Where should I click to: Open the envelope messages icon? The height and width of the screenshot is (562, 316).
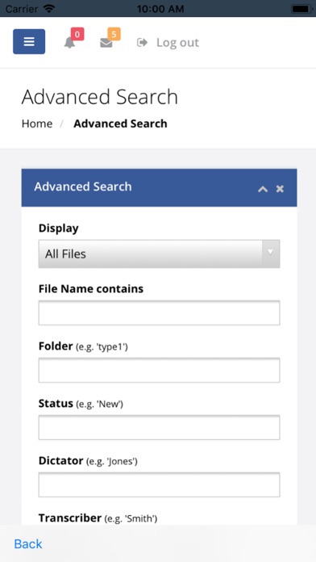106,43
